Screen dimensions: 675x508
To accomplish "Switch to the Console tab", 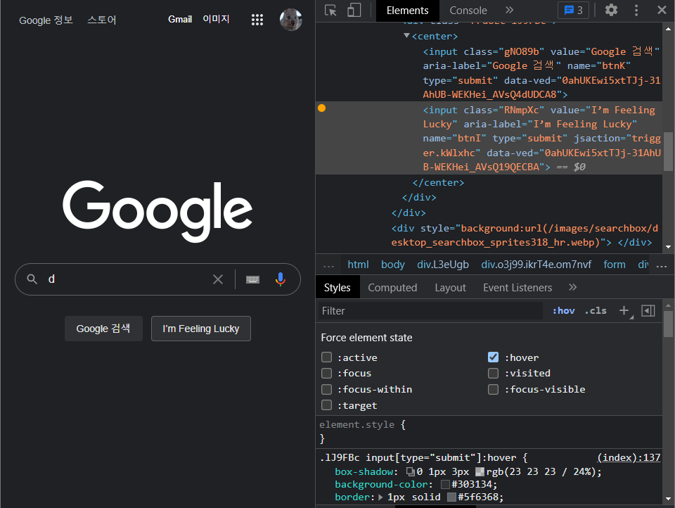I will [x=468, y=11].
